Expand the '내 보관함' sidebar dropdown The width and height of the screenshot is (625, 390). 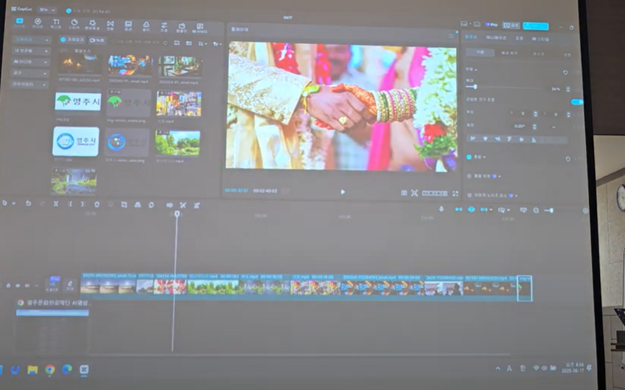click(x=31, y=51)
